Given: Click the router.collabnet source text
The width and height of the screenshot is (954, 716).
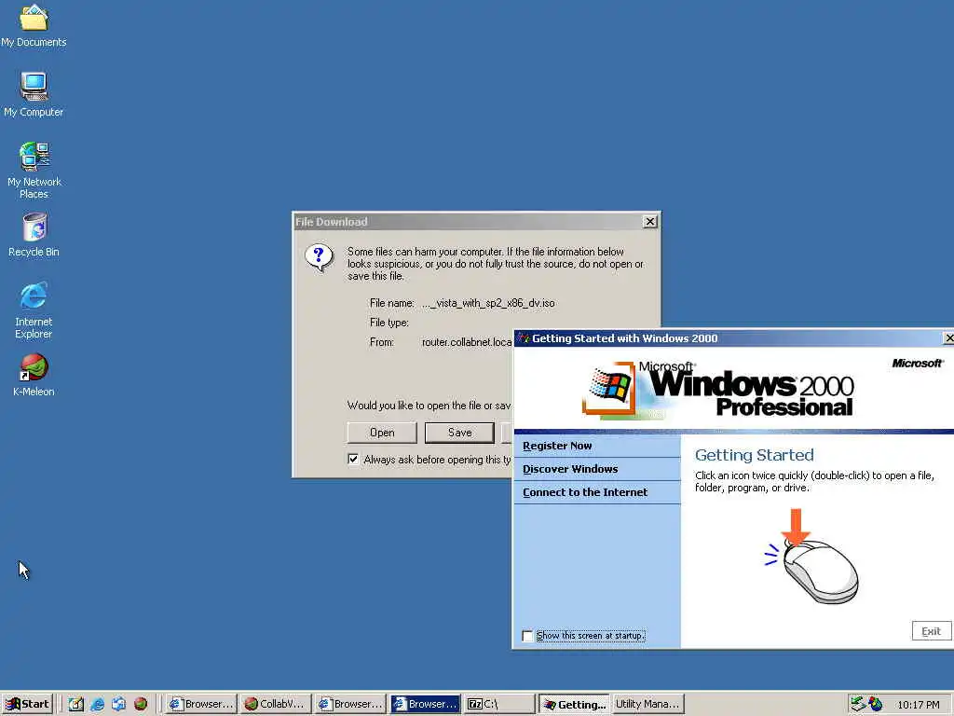Looking at the screenshot, I should [467, 342].
